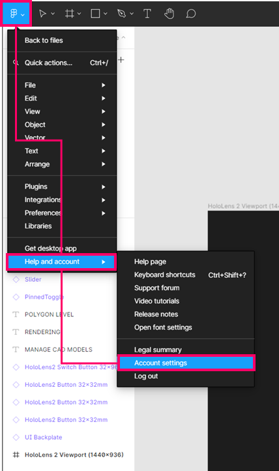Open the shape tools dropdown chevron
This screenshot has width=279, height=471.
pos(106,14)
